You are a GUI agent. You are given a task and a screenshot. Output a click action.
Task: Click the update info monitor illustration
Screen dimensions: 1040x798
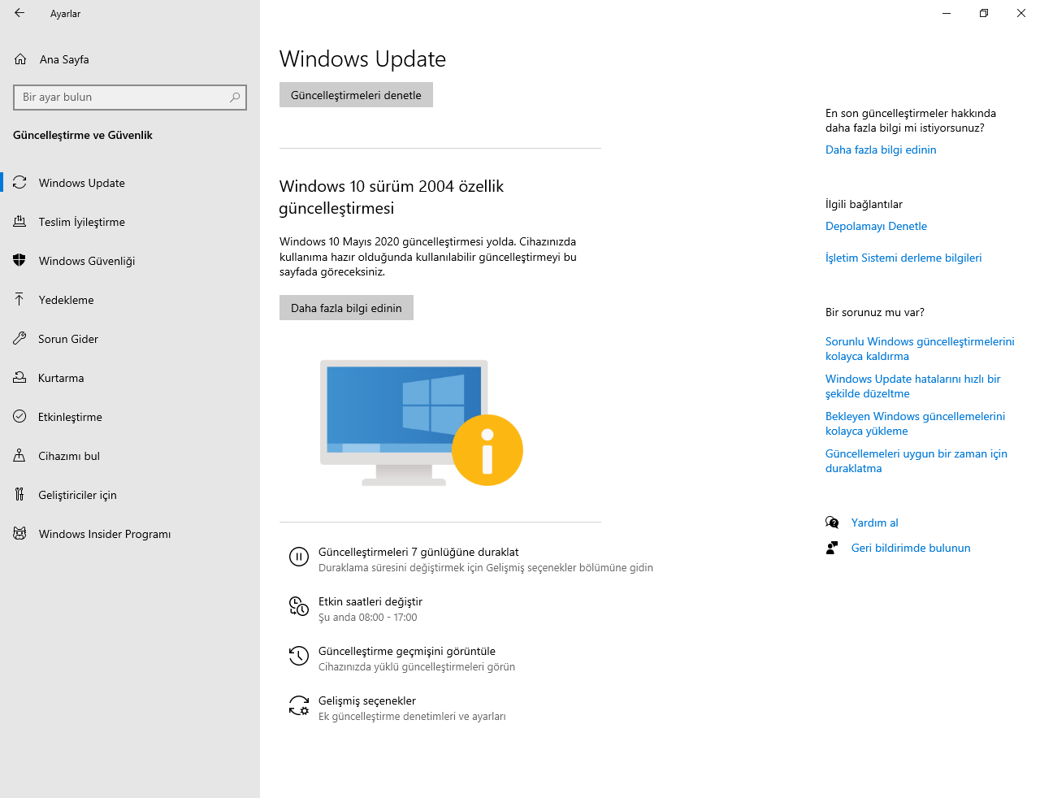(422, 423)
